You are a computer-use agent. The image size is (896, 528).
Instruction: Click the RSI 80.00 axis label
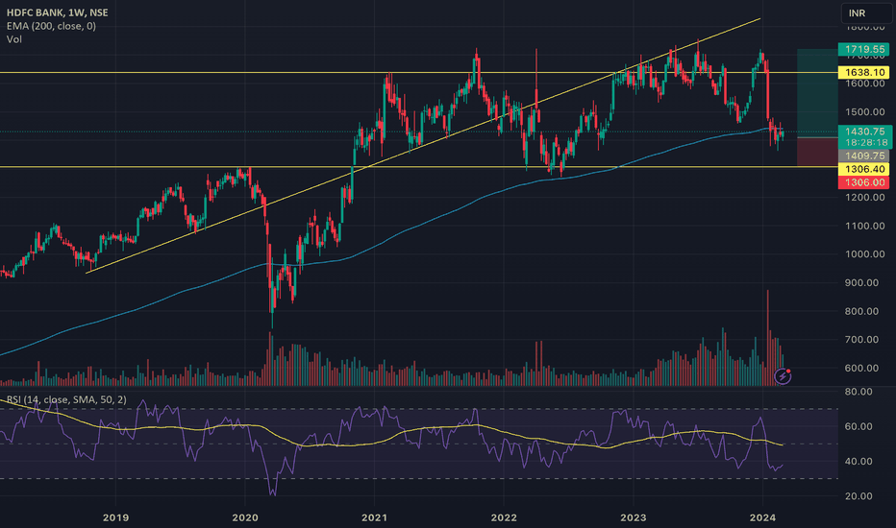coord(859,392)
